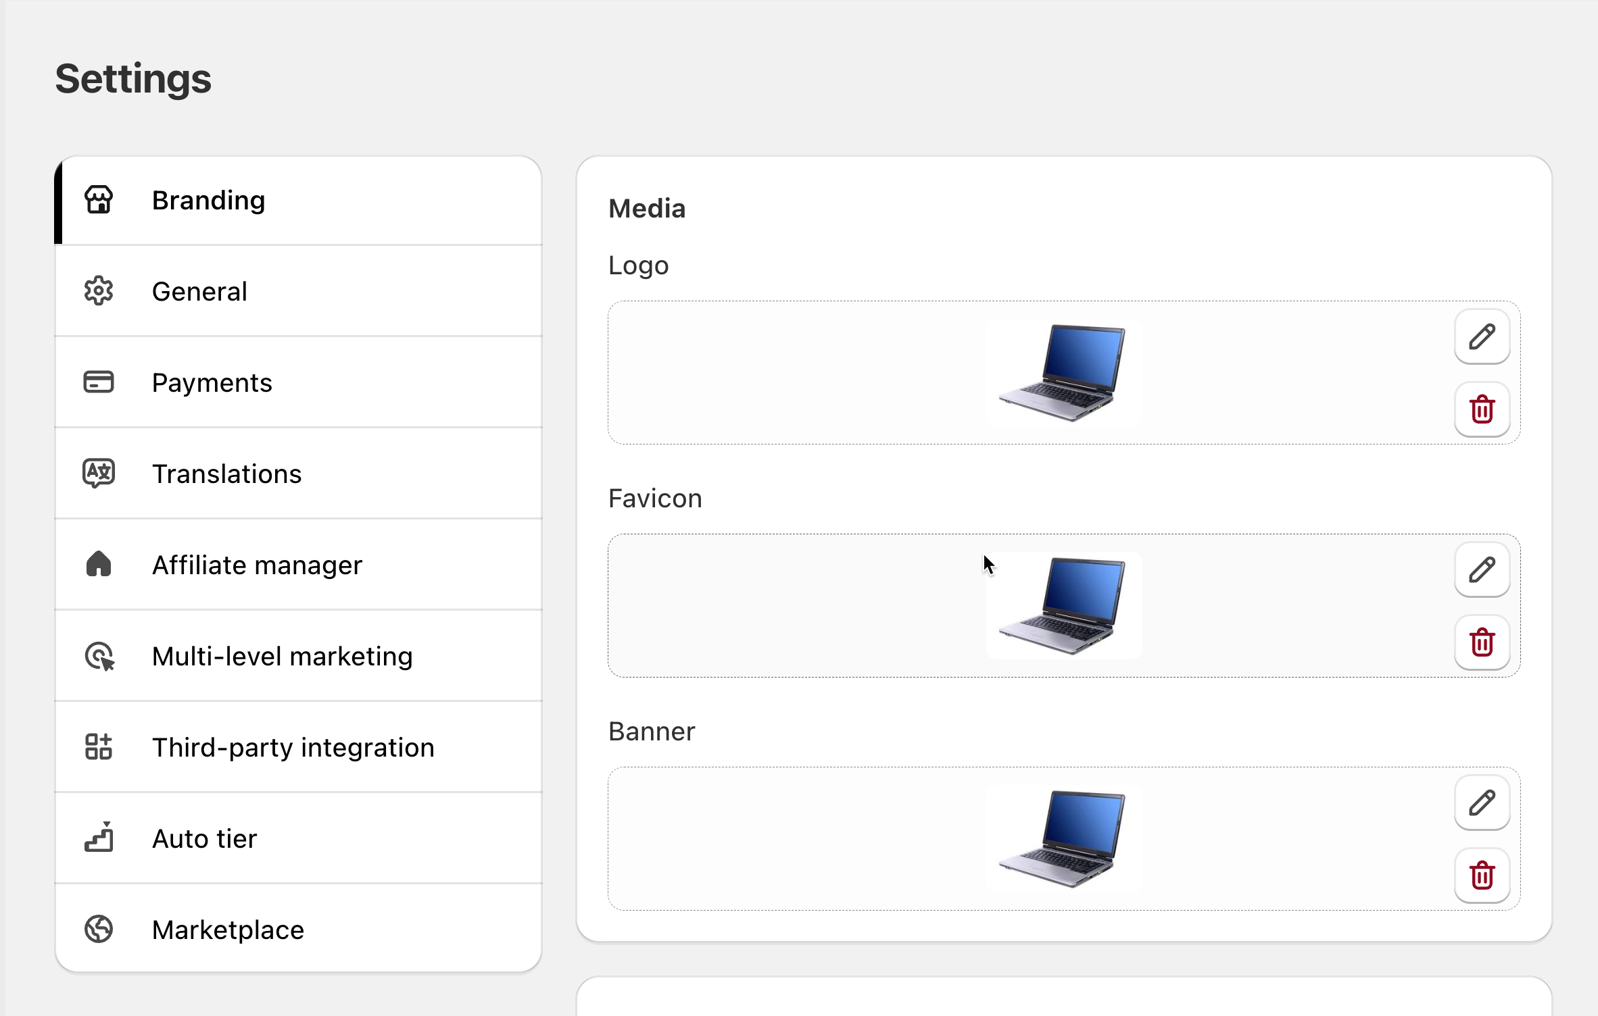
Task: Select the Translations menu entry
Action: pyautogui.click(x=226, y=474)
